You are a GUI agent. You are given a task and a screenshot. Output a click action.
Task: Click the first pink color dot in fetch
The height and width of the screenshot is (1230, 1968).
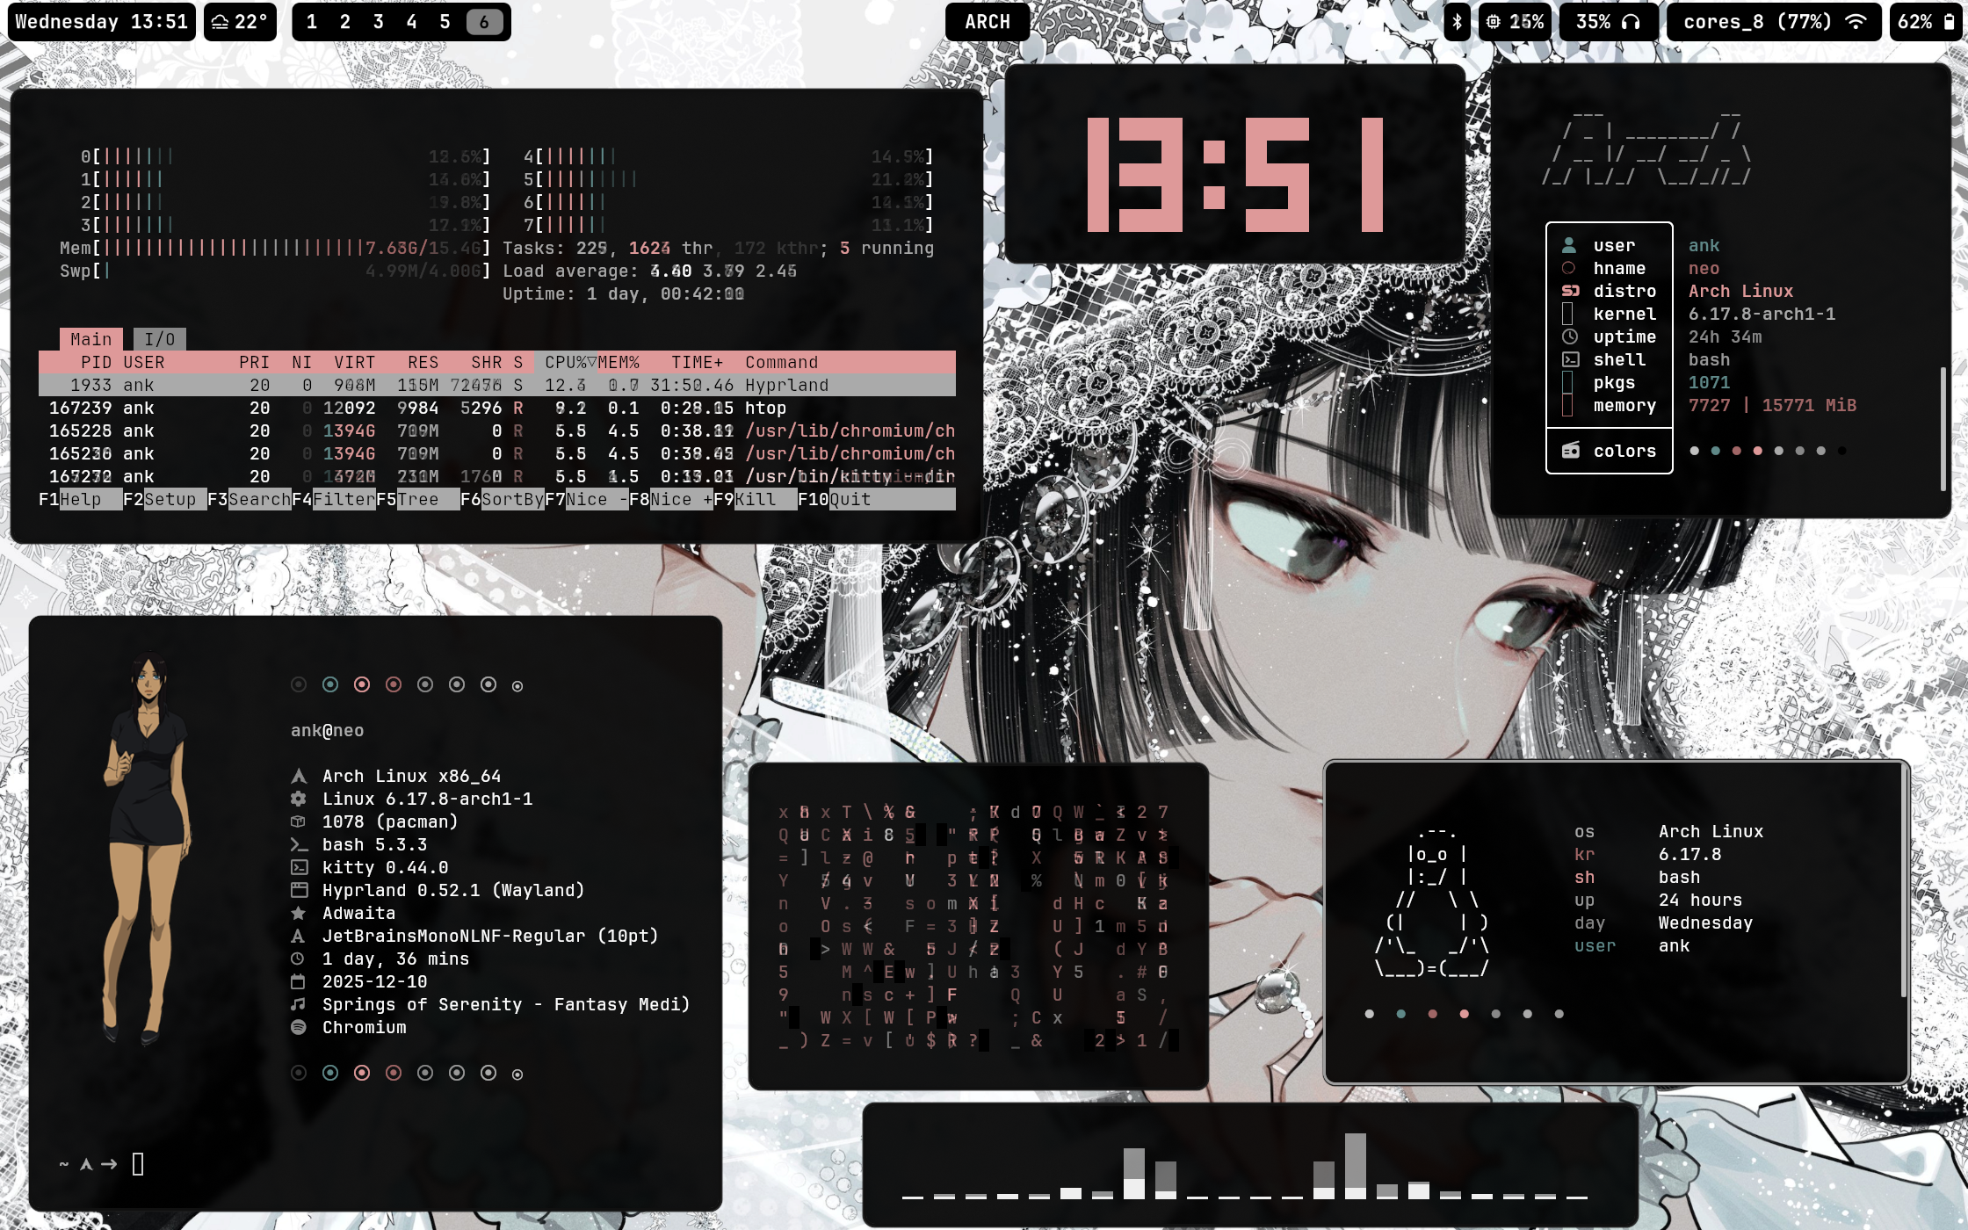tap(1736, 451)
